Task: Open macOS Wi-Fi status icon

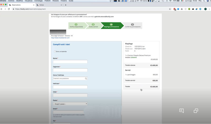Action: (170, 1)
